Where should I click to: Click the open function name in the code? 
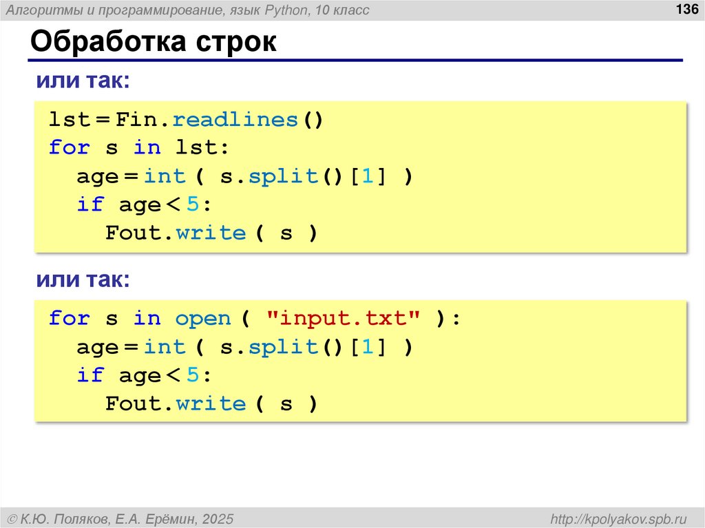tap(203, 318)
